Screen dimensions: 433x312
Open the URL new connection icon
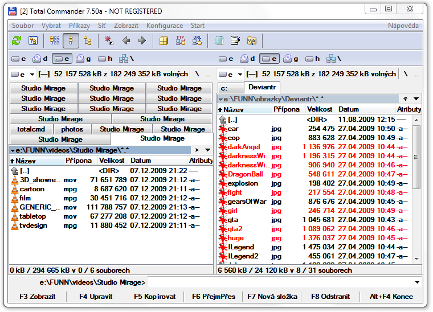point(197,40)
